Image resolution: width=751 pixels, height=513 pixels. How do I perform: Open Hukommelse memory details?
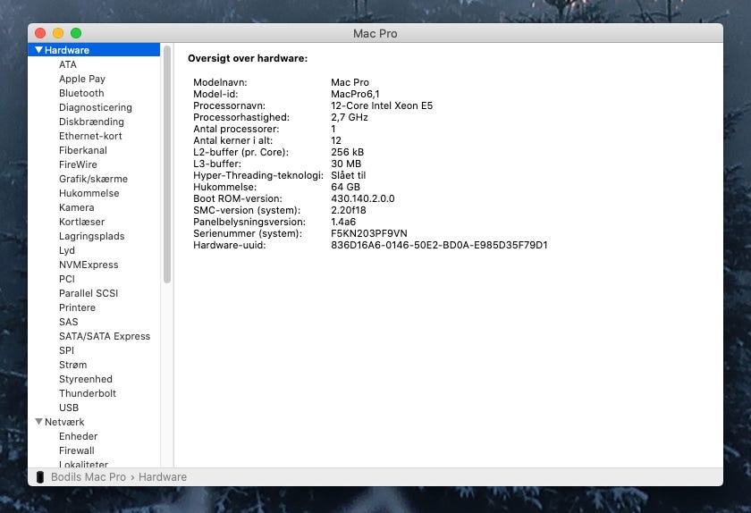point(89,193)
